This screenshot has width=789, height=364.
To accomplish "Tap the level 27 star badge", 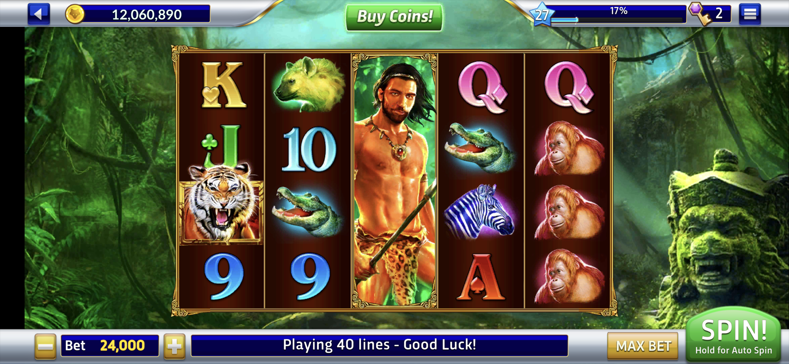I will click(542, 14).
